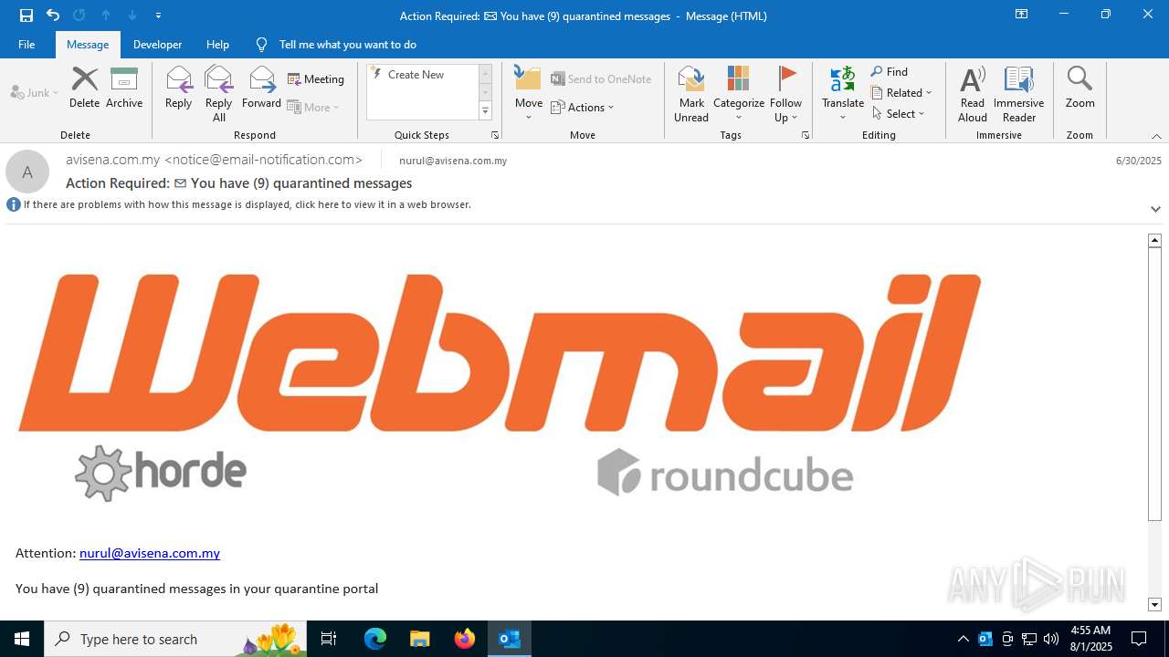Open the Move folder dropdown
Viewport: 1169px width, 657px height.
pyautogui.click(x=529, y=94)
